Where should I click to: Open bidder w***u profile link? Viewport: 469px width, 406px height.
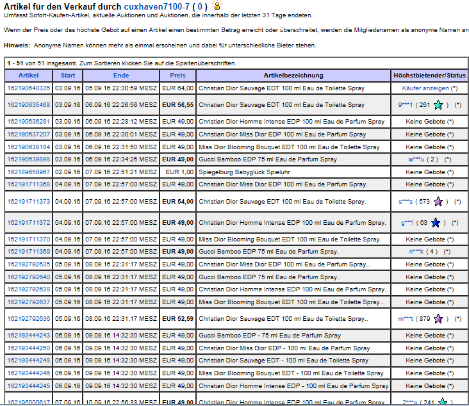coord(416,159)
